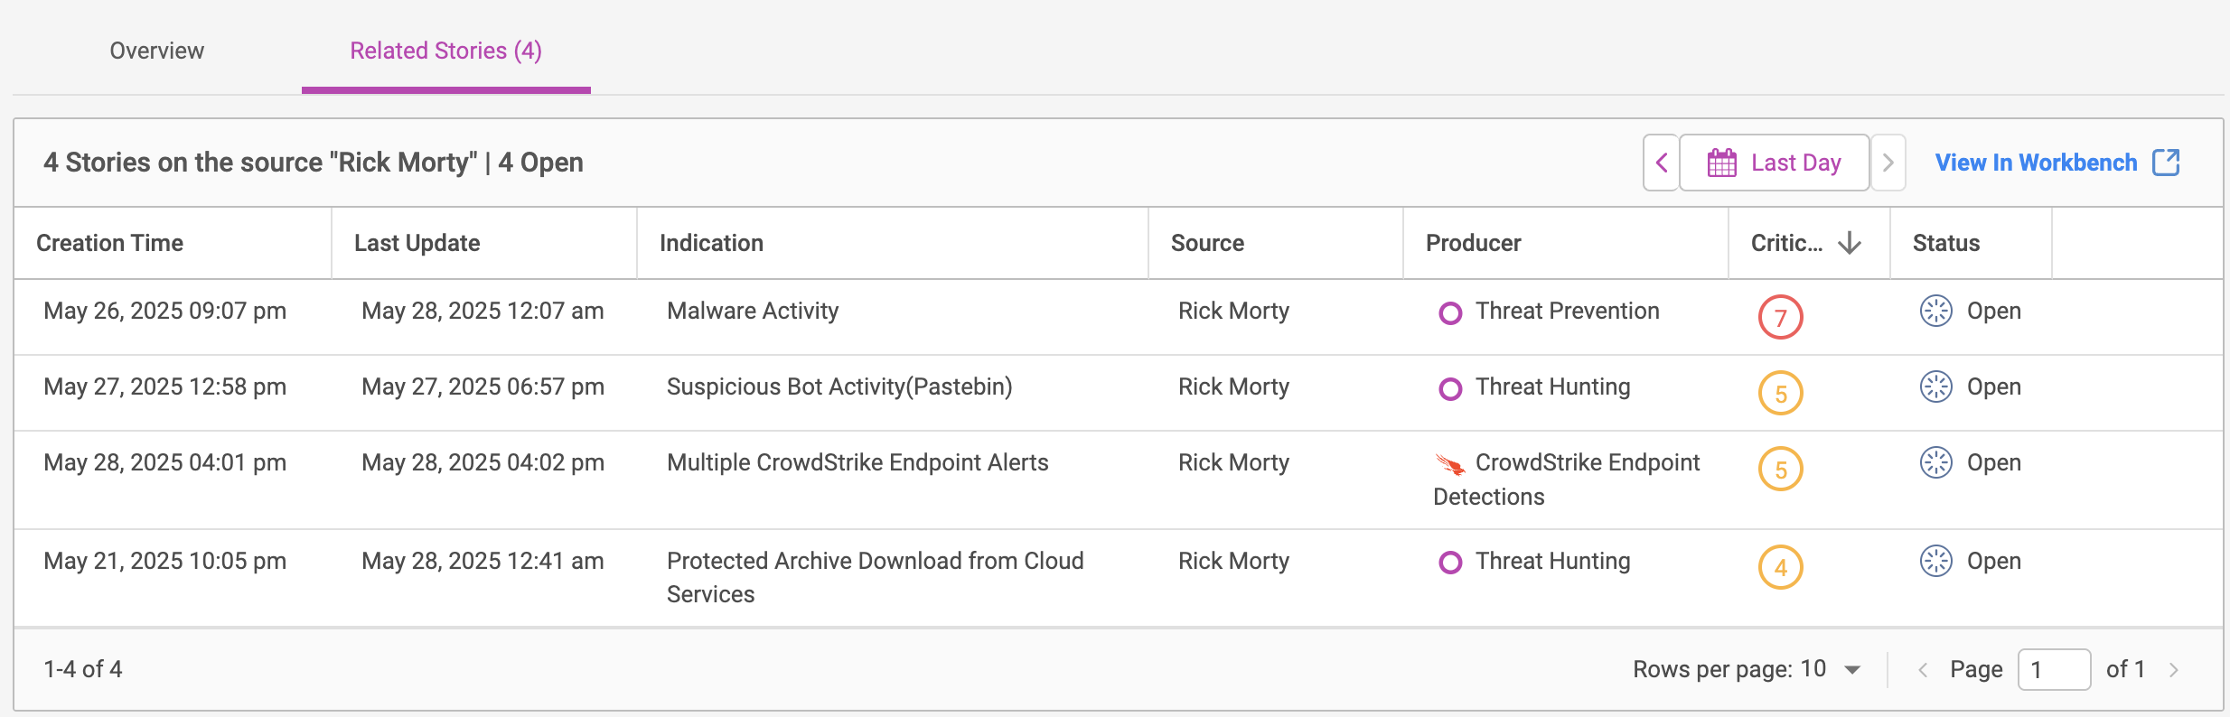Click the external link icon beside View In Workbench
2230x717 pixels.
pos(2166,163)
